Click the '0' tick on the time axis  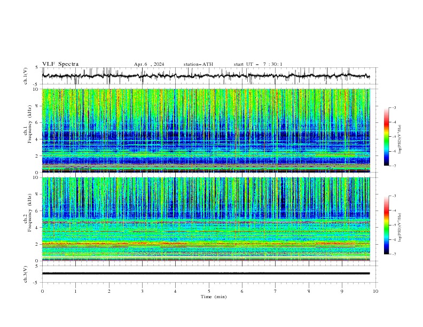(x=42, y=291)
